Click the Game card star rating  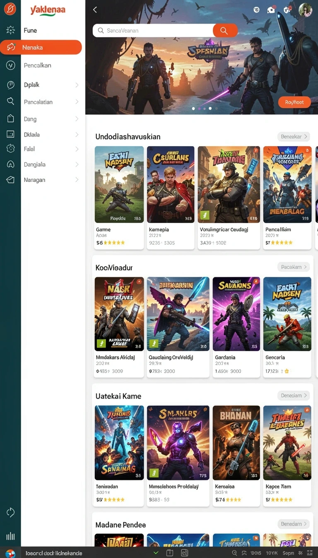[114, 243]
